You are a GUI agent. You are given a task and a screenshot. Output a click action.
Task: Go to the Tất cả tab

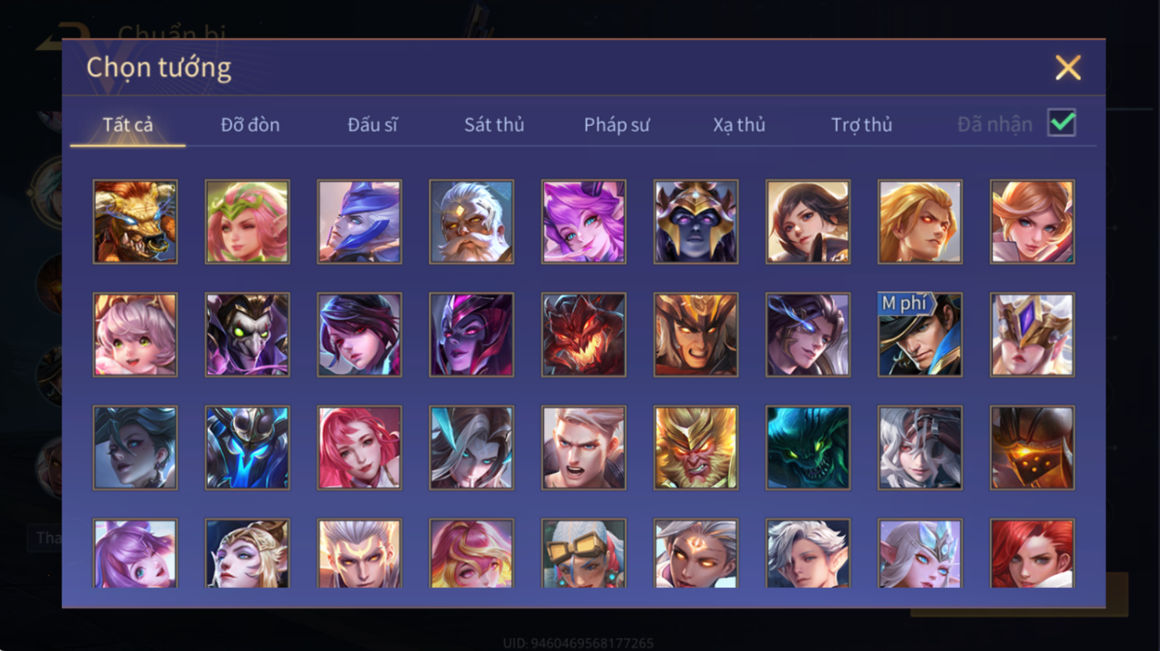tap(127, 124)
